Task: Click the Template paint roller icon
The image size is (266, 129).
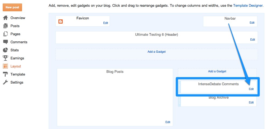Action: click(5, 74)
